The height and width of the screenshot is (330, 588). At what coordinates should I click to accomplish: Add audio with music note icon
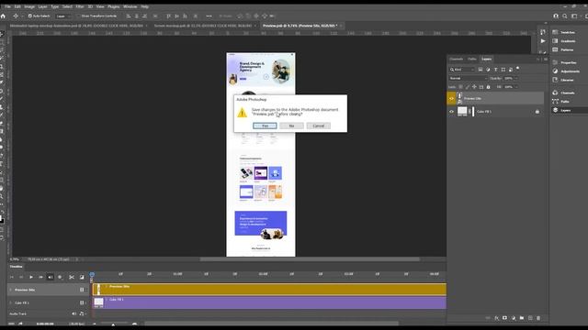(x=82, y=313)
